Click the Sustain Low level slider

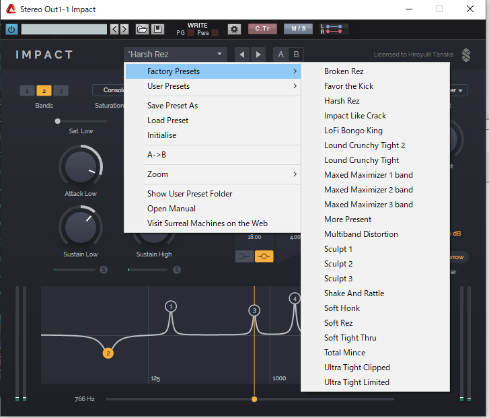point(75,270)
